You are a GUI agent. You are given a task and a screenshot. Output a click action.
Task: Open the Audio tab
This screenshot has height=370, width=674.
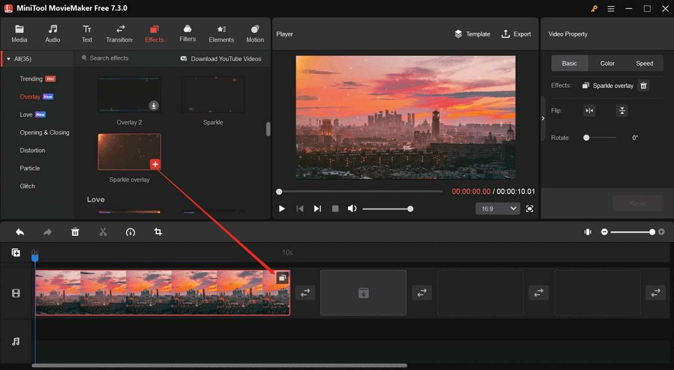point(52,33)
